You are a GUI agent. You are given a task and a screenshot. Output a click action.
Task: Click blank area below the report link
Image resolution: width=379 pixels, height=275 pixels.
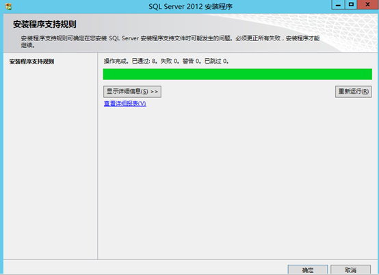coord(237,181)
